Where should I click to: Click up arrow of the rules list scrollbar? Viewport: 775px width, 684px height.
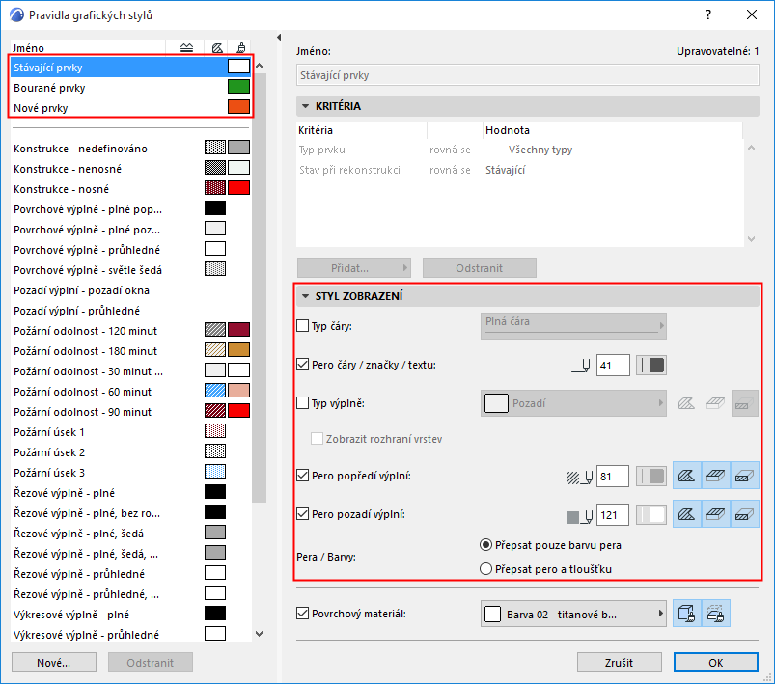(260, 66)
